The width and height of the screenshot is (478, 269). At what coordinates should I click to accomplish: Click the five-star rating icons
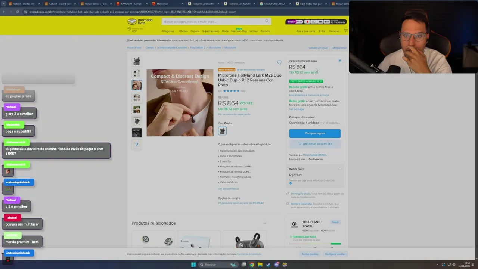231,91
